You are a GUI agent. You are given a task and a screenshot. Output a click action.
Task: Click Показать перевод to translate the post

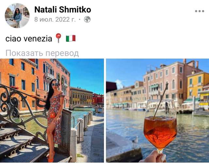tap(42, 53)
